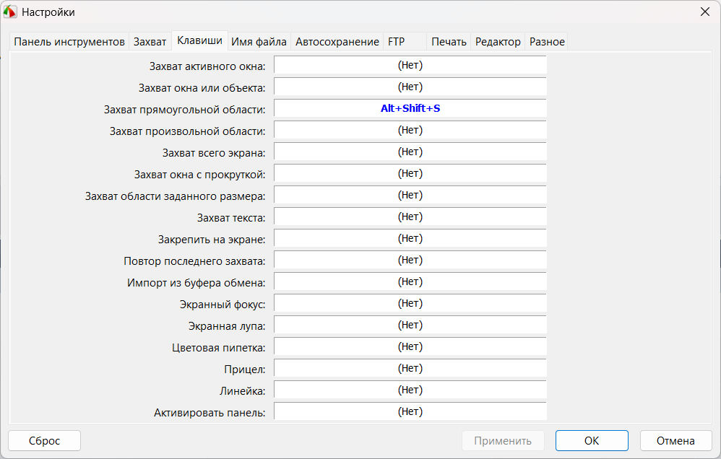
Task: Select hotkey field for Захват области заданного размера
Action: click(x=410, y=195)
